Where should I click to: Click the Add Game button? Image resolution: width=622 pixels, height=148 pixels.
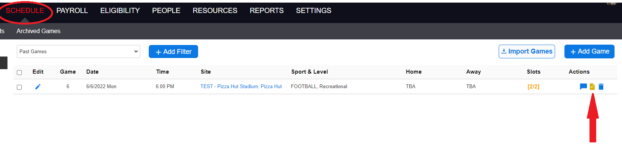click(589, 51)
